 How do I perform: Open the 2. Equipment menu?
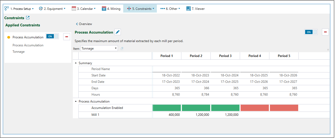52,9
